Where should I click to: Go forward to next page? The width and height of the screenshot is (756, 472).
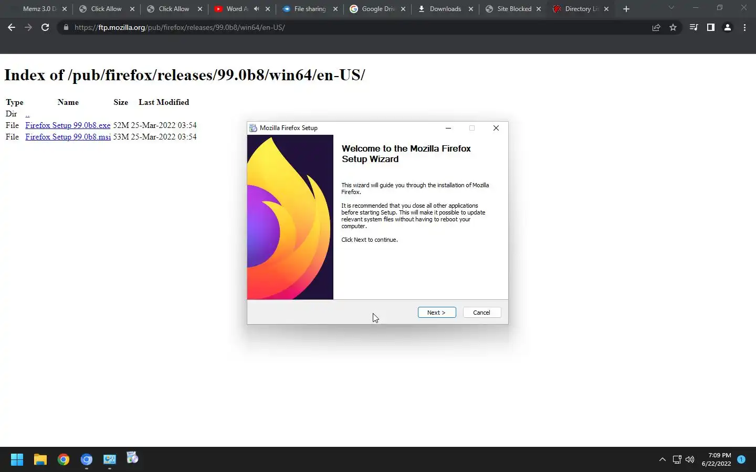[28, 27]
